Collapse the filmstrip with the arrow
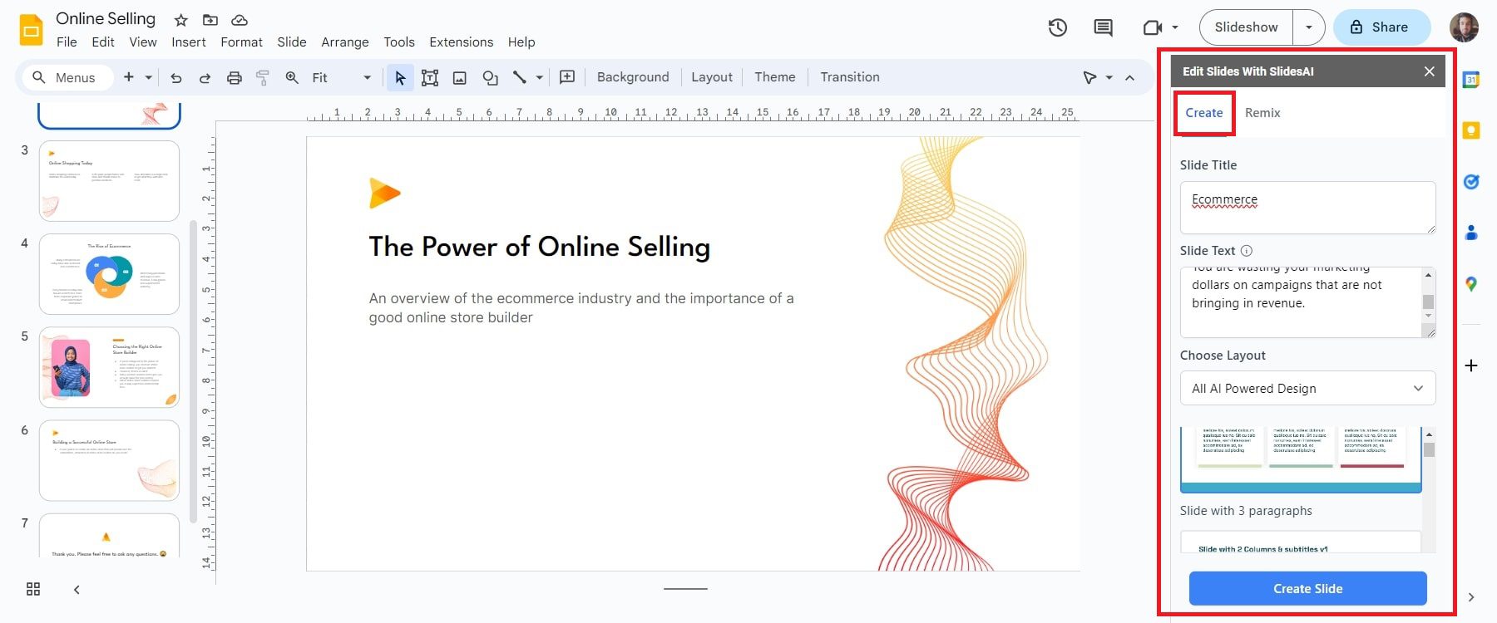 point(77,589)
